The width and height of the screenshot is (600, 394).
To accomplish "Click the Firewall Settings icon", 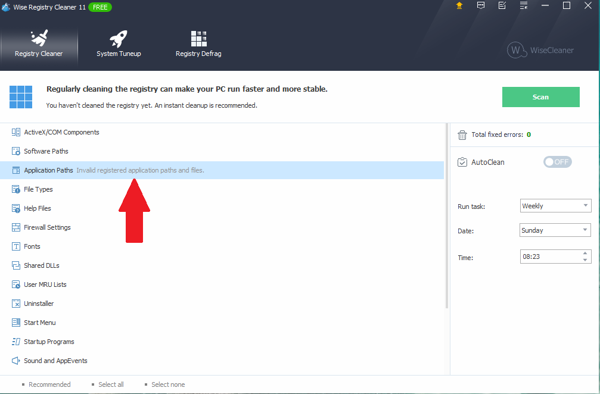I will pos(15,227).
